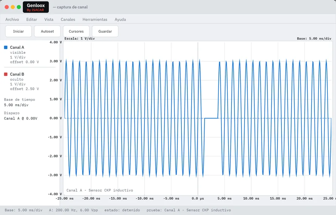The image size is (336, 215).
Task: Click the '-3.00 V' axis label
Action: [x=55, y=175]
